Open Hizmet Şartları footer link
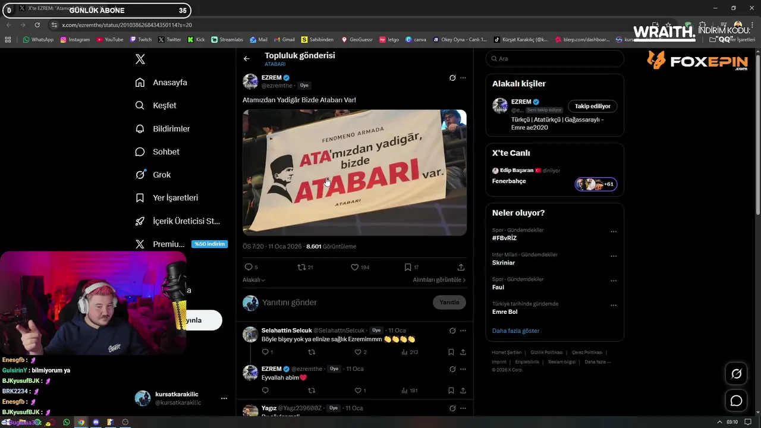761x428 pixels. pos(507,353)
